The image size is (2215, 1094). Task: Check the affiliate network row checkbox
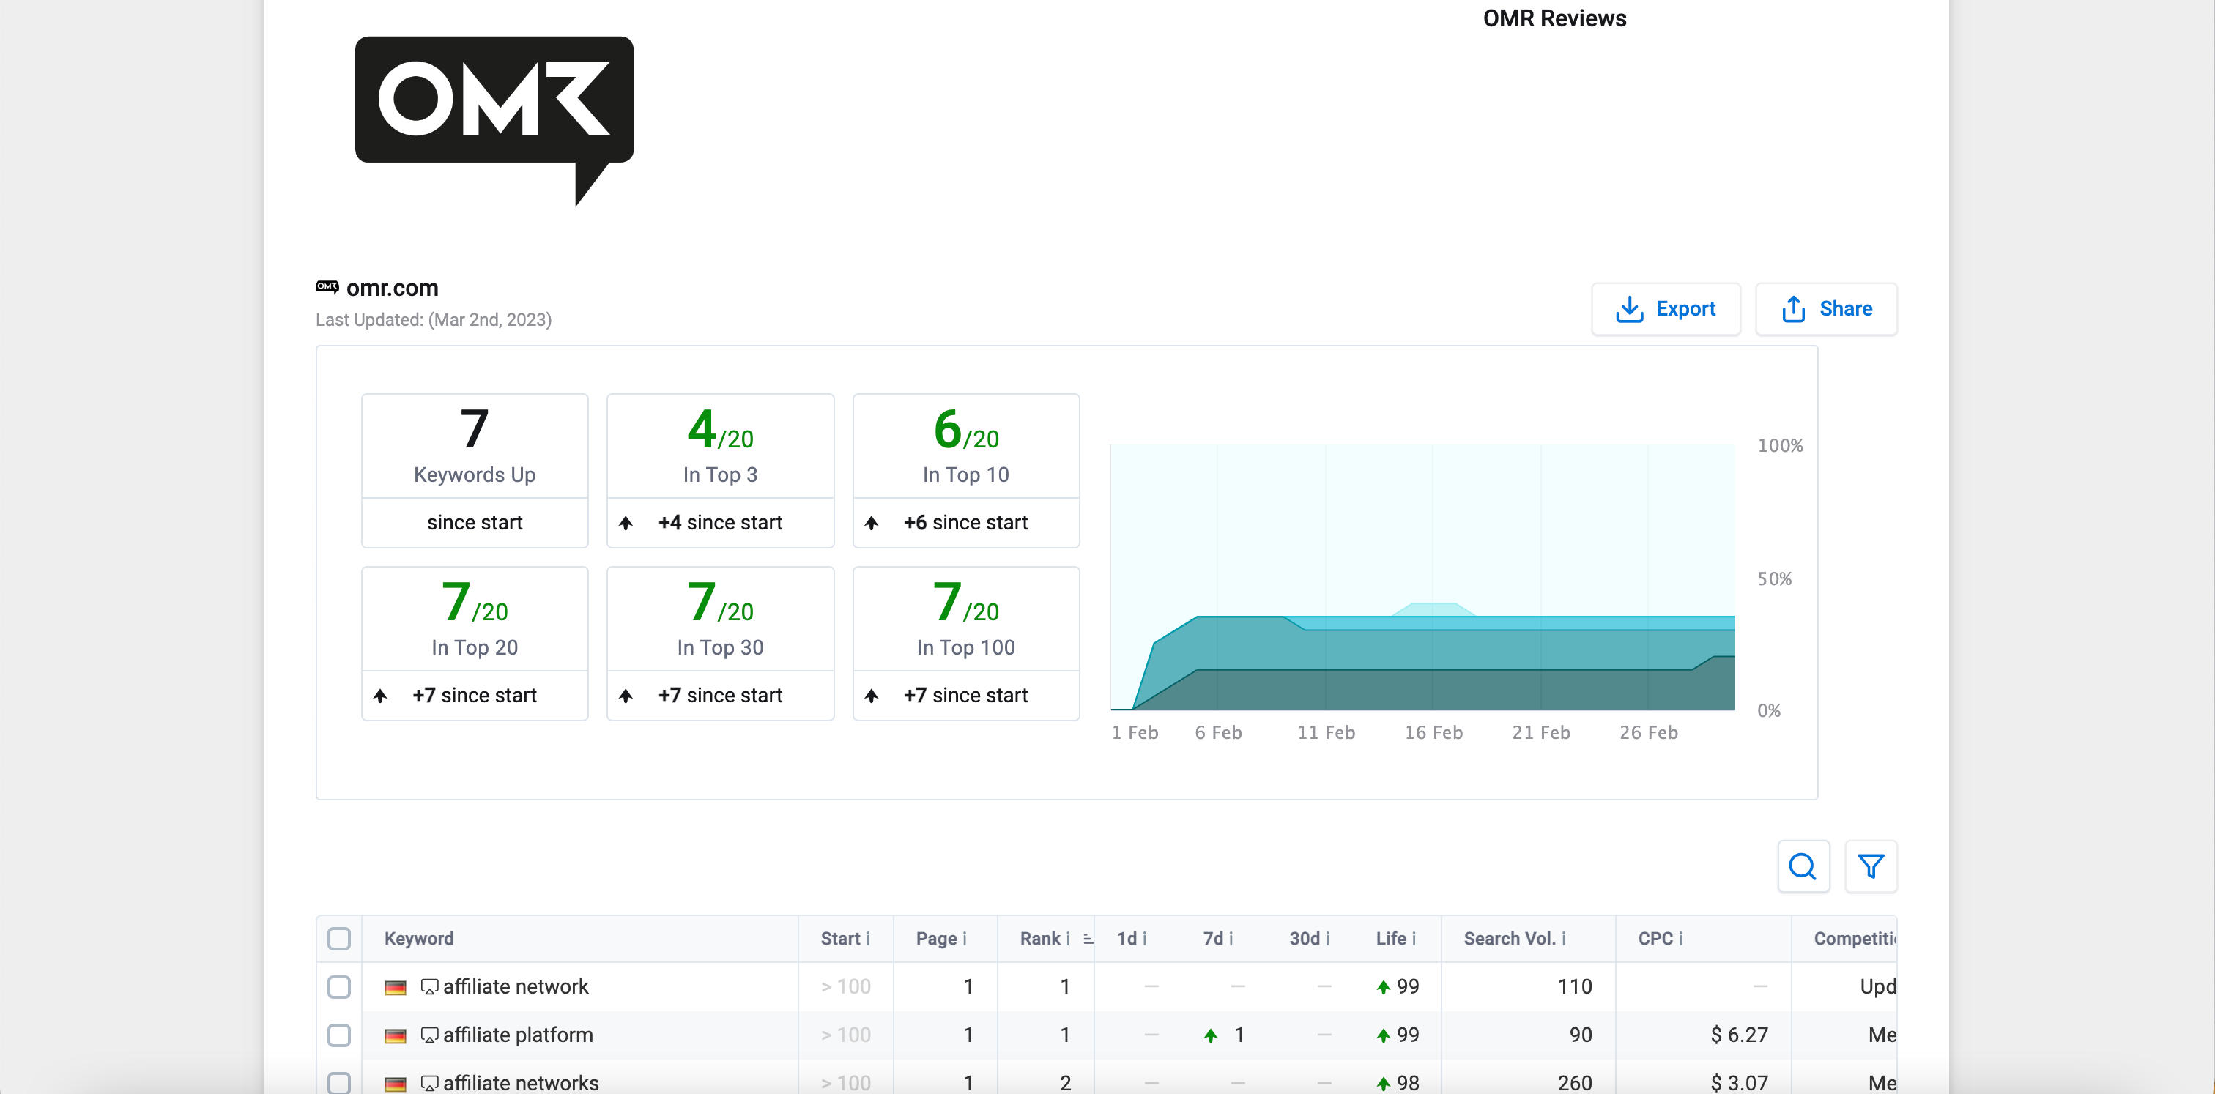(339, 986)
